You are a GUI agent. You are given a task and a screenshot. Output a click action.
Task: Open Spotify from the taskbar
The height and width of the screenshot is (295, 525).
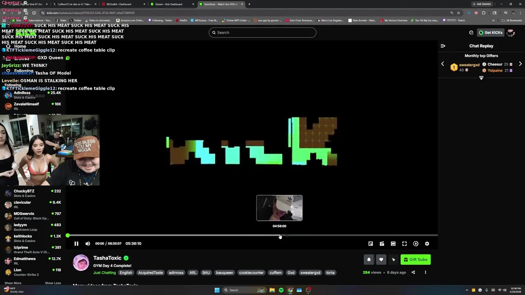[x=281, y=290]
